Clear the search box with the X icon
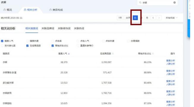Viewport: 194px width, 107px height. (174, 2)
